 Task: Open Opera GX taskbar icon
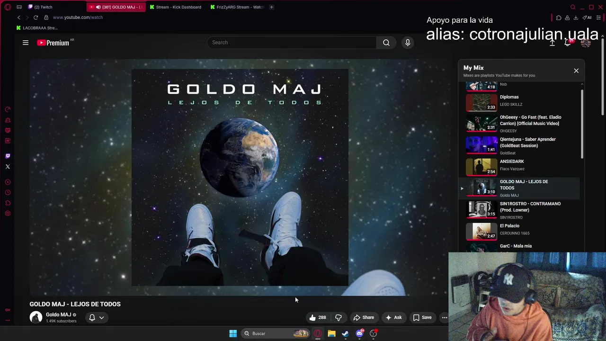click(318, 333)
